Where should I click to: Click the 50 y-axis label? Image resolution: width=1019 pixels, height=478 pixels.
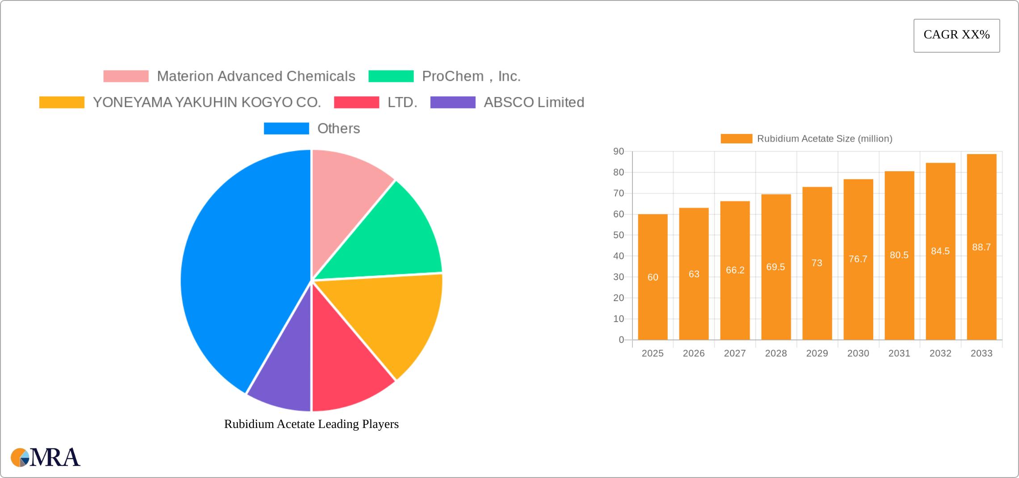tap(619, 235)
